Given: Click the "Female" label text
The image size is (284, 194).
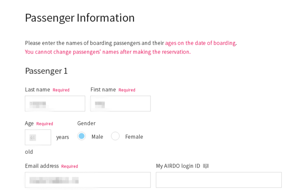Looking at the screenshot, I should (x=134, y=137).
